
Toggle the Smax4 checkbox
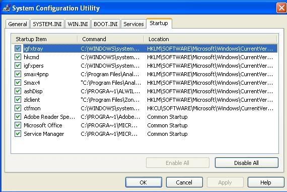coord(18,83)
